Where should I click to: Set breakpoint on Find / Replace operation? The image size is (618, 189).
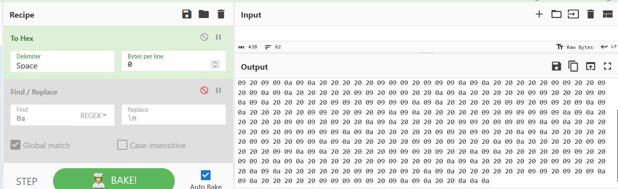coord(219,90)
